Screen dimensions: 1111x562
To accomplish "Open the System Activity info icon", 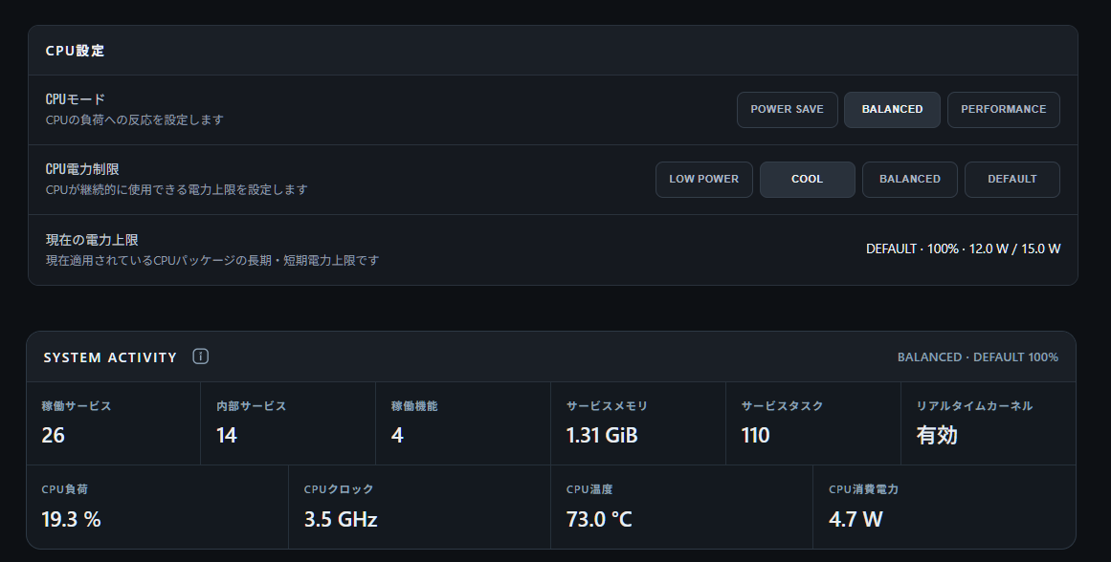I will point(201,357).
